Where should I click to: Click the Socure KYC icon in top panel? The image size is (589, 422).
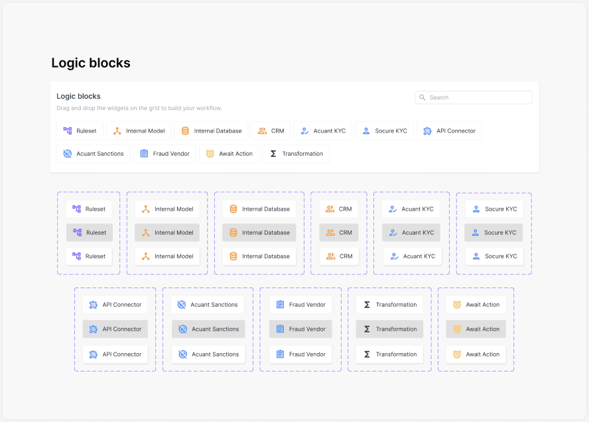click(x=366, y=131)
